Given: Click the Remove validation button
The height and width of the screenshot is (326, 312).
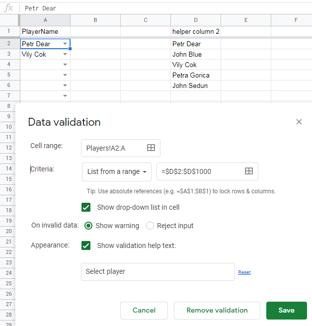Looking at the screenshot, I should (217, 311).
